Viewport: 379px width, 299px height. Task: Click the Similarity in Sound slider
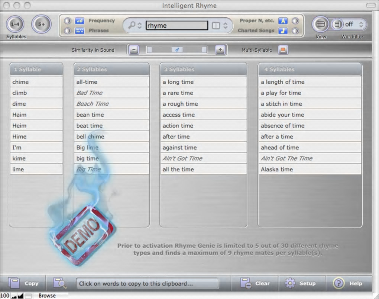click(177, 50)
